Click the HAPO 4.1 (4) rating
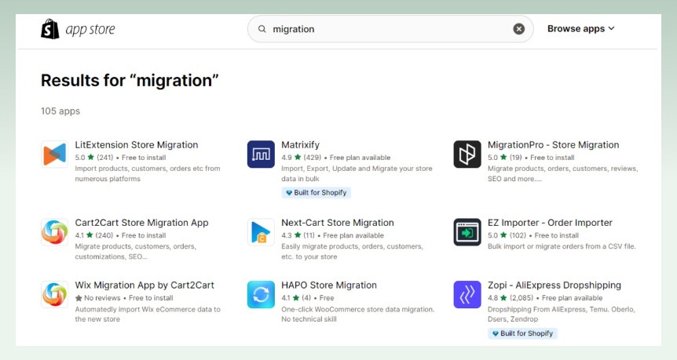677x360 pixels. [296, 298]
